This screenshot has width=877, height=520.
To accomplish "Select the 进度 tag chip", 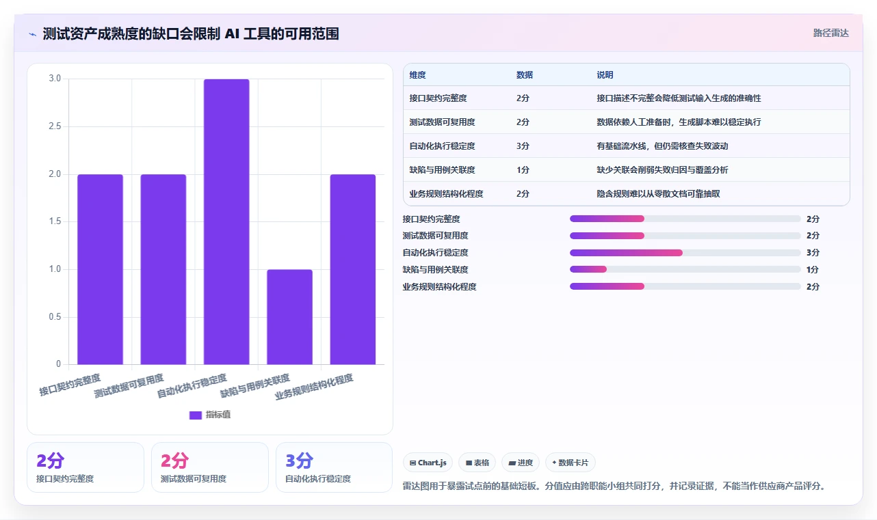I will point(521,463).
